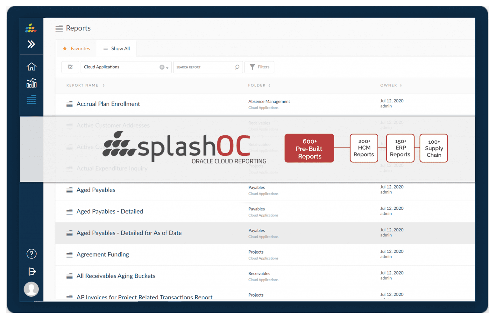Clear the Cloud Applications filter with the X
This screenshot has height=321, width=489.
[162, 67]
